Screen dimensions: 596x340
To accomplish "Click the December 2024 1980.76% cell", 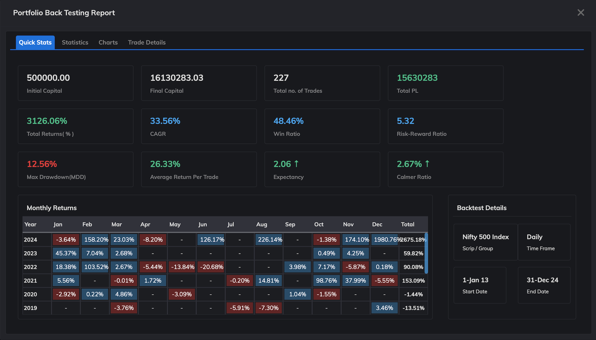I will 384,240.
